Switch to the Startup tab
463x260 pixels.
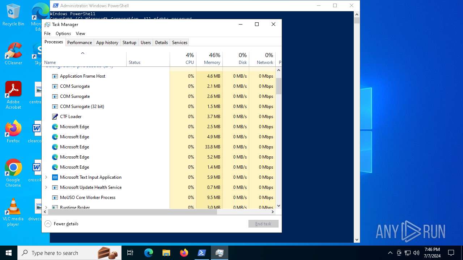click(129, 43)
